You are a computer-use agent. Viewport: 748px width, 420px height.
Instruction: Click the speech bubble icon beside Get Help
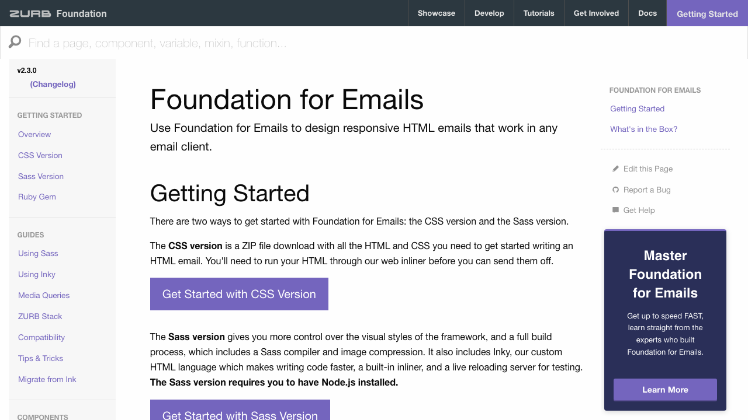pyautogui.click(x=615, y=210)
